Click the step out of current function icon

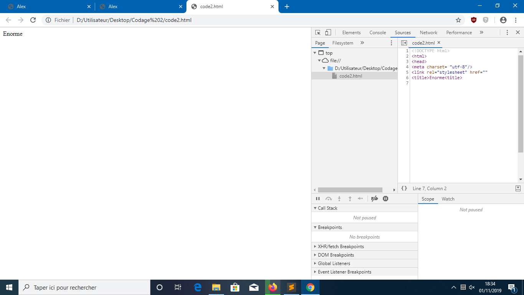(350, 199)
